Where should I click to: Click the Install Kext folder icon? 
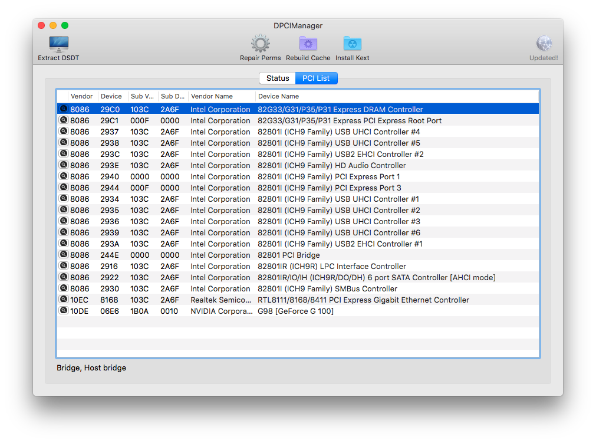tap(353, 44)
